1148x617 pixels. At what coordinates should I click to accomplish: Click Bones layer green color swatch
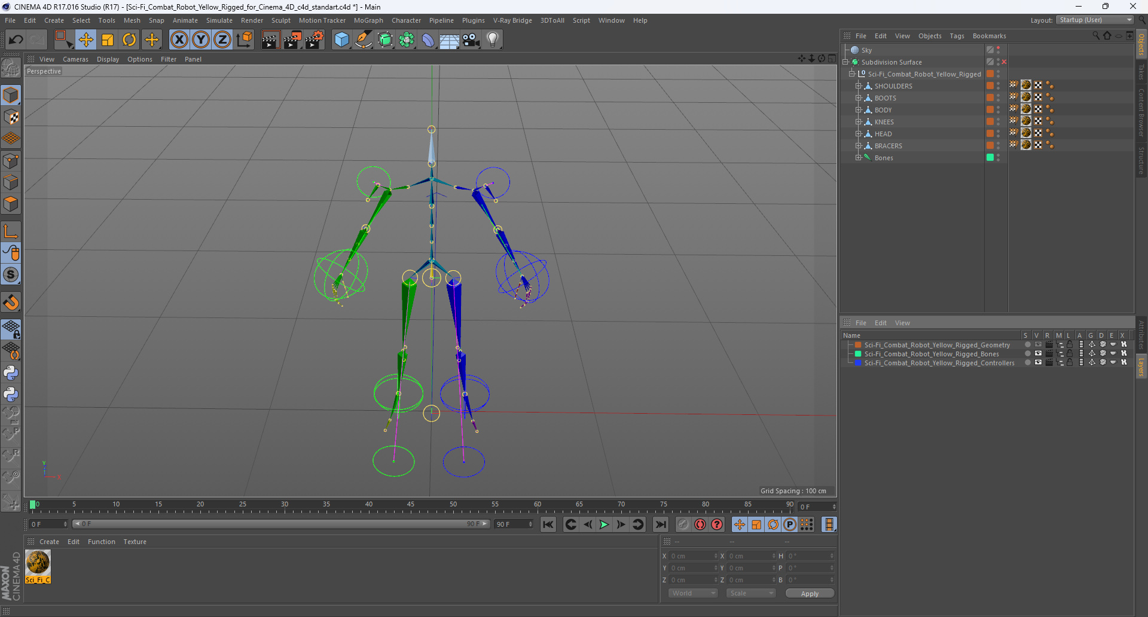point(858,354)
